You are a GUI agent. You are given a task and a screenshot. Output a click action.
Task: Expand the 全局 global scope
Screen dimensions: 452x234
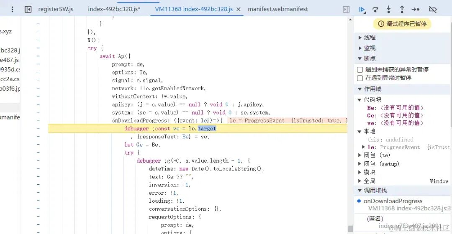(360, 181)
